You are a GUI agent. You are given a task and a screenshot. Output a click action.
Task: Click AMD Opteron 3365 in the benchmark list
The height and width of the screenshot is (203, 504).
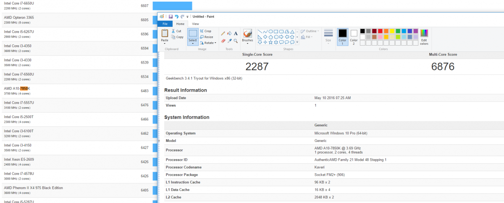(x=19, y=18)
